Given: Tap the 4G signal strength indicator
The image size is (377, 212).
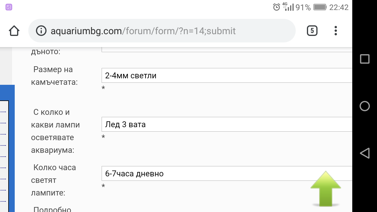Looking at the screenshot, I should (288, 7).
